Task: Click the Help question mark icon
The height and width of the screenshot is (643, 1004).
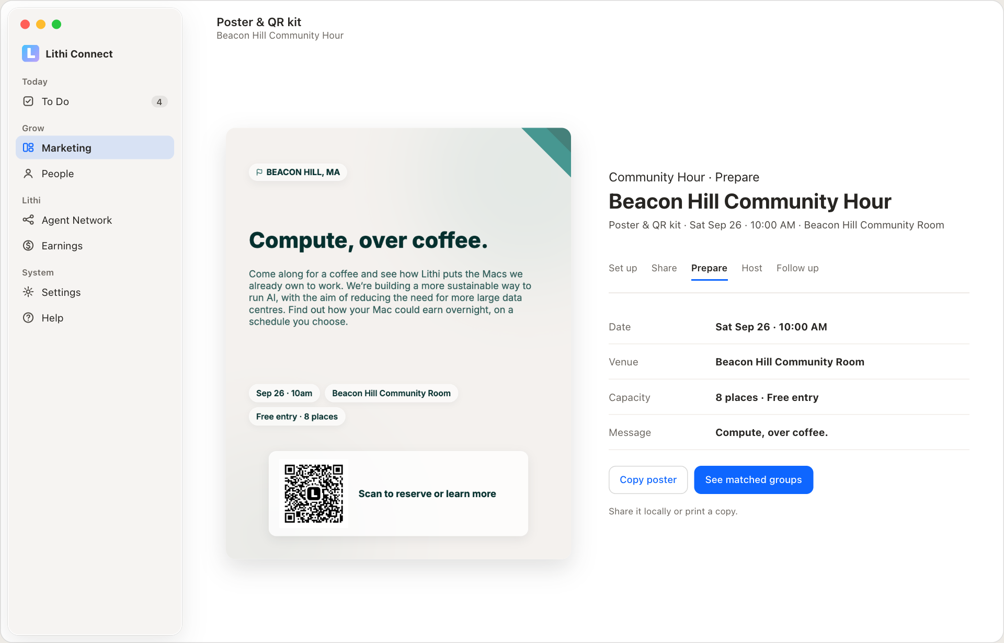Action: pyautogui.click(x=28, y=318)
